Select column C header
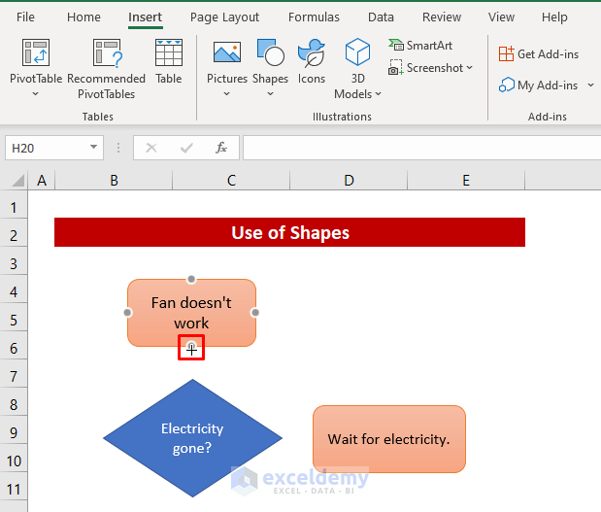This screenshot has height=512, width=601. [x=231, y=181]
